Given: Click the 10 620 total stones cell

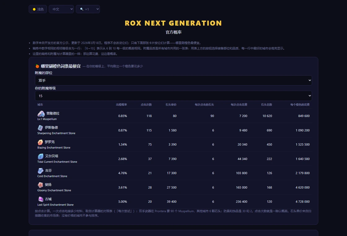Looking at the screenshot, I should (267, 116).
